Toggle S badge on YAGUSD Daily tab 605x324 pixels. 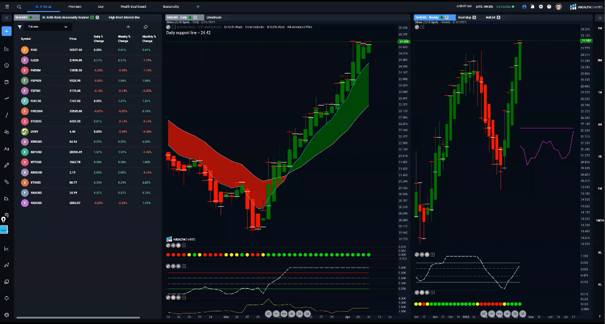click(x=190, y=17)
